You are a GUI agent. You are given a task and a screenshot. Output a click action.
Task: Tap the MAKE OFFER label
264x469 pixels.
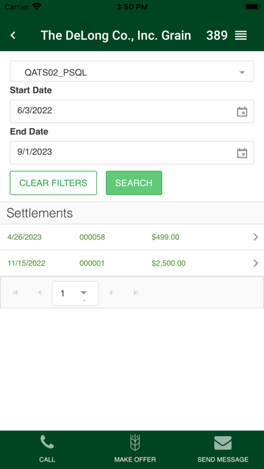point(135,460)
